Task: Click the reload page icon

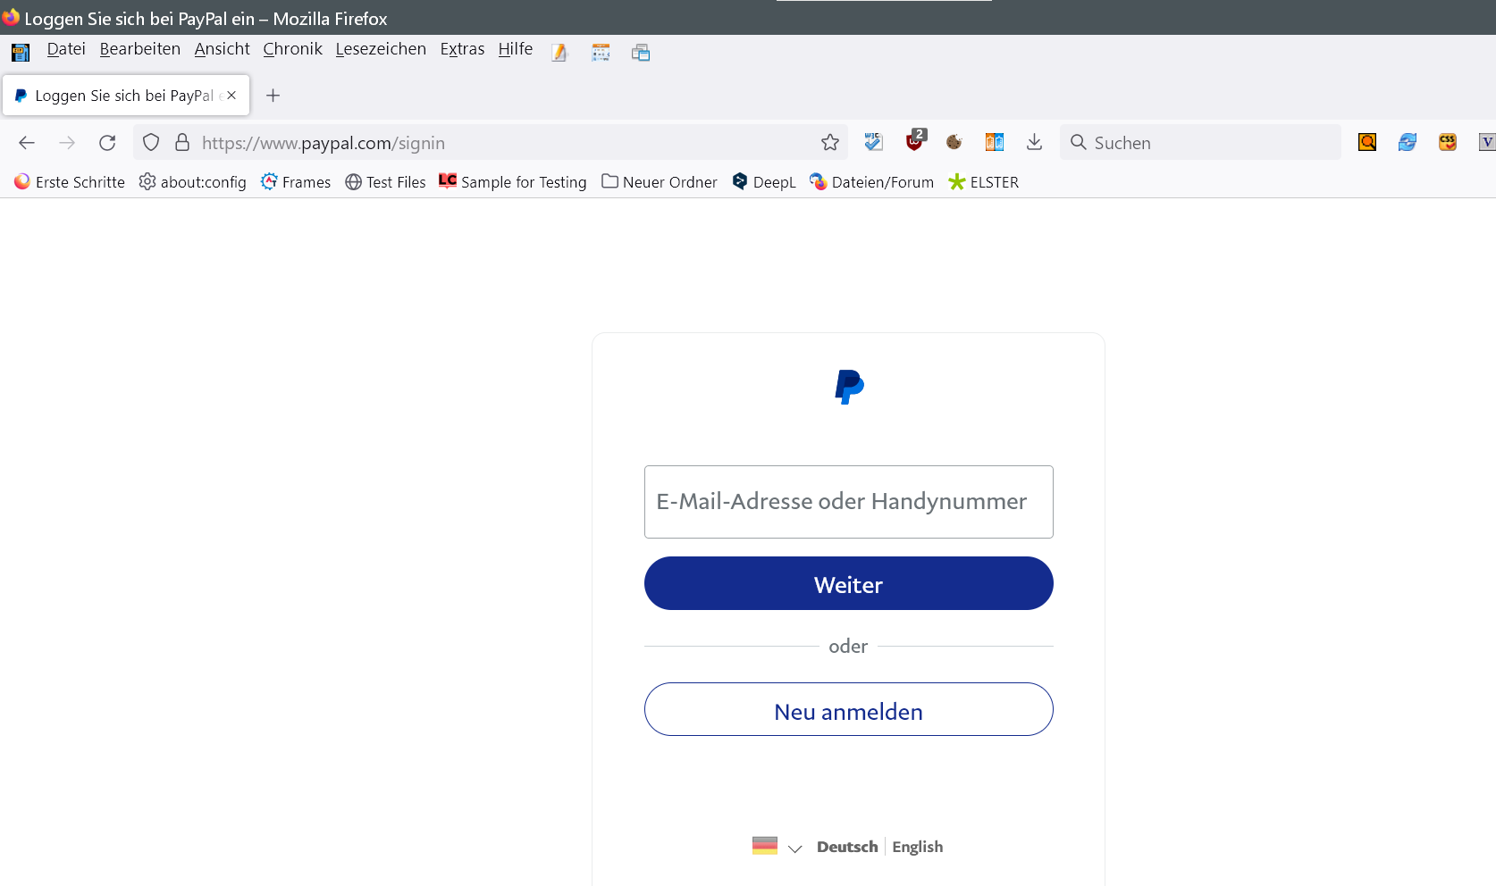Action: pyautogui.click(x=107, y=143)
